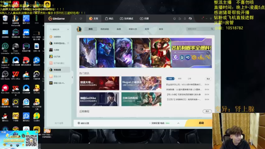265x149 pixels.
Task: Open the 【云顶S7】 headline
Action: coord(184,100)
